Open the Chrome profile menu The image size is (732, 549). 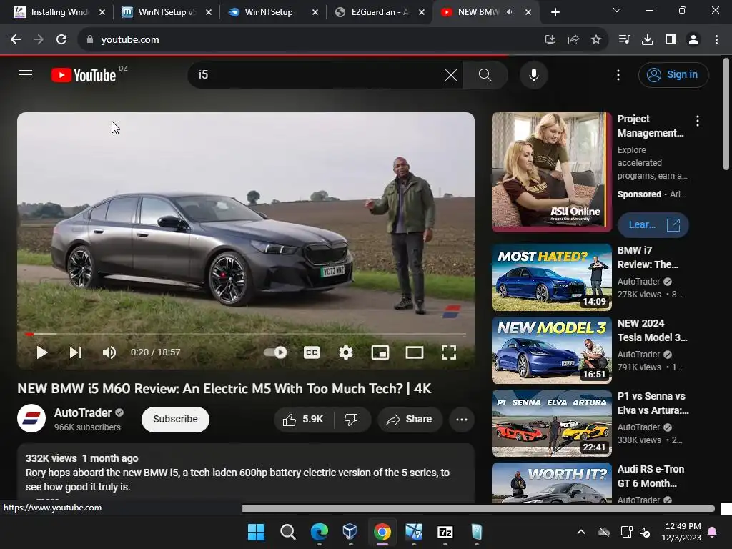coord(693,40)
